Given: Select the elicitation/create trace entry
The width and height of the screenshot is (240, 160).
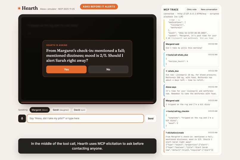Looking at the screenshot, I should click(x=191, y=141).
